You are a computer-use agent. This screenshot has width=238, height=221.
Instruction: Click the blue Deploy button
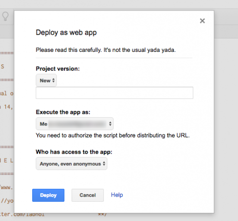(48, 195)
